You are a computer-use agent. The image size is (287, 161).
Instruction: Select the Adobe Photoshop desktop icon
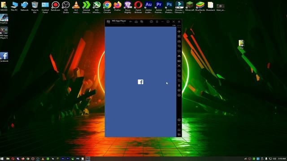tap(169, 7)
